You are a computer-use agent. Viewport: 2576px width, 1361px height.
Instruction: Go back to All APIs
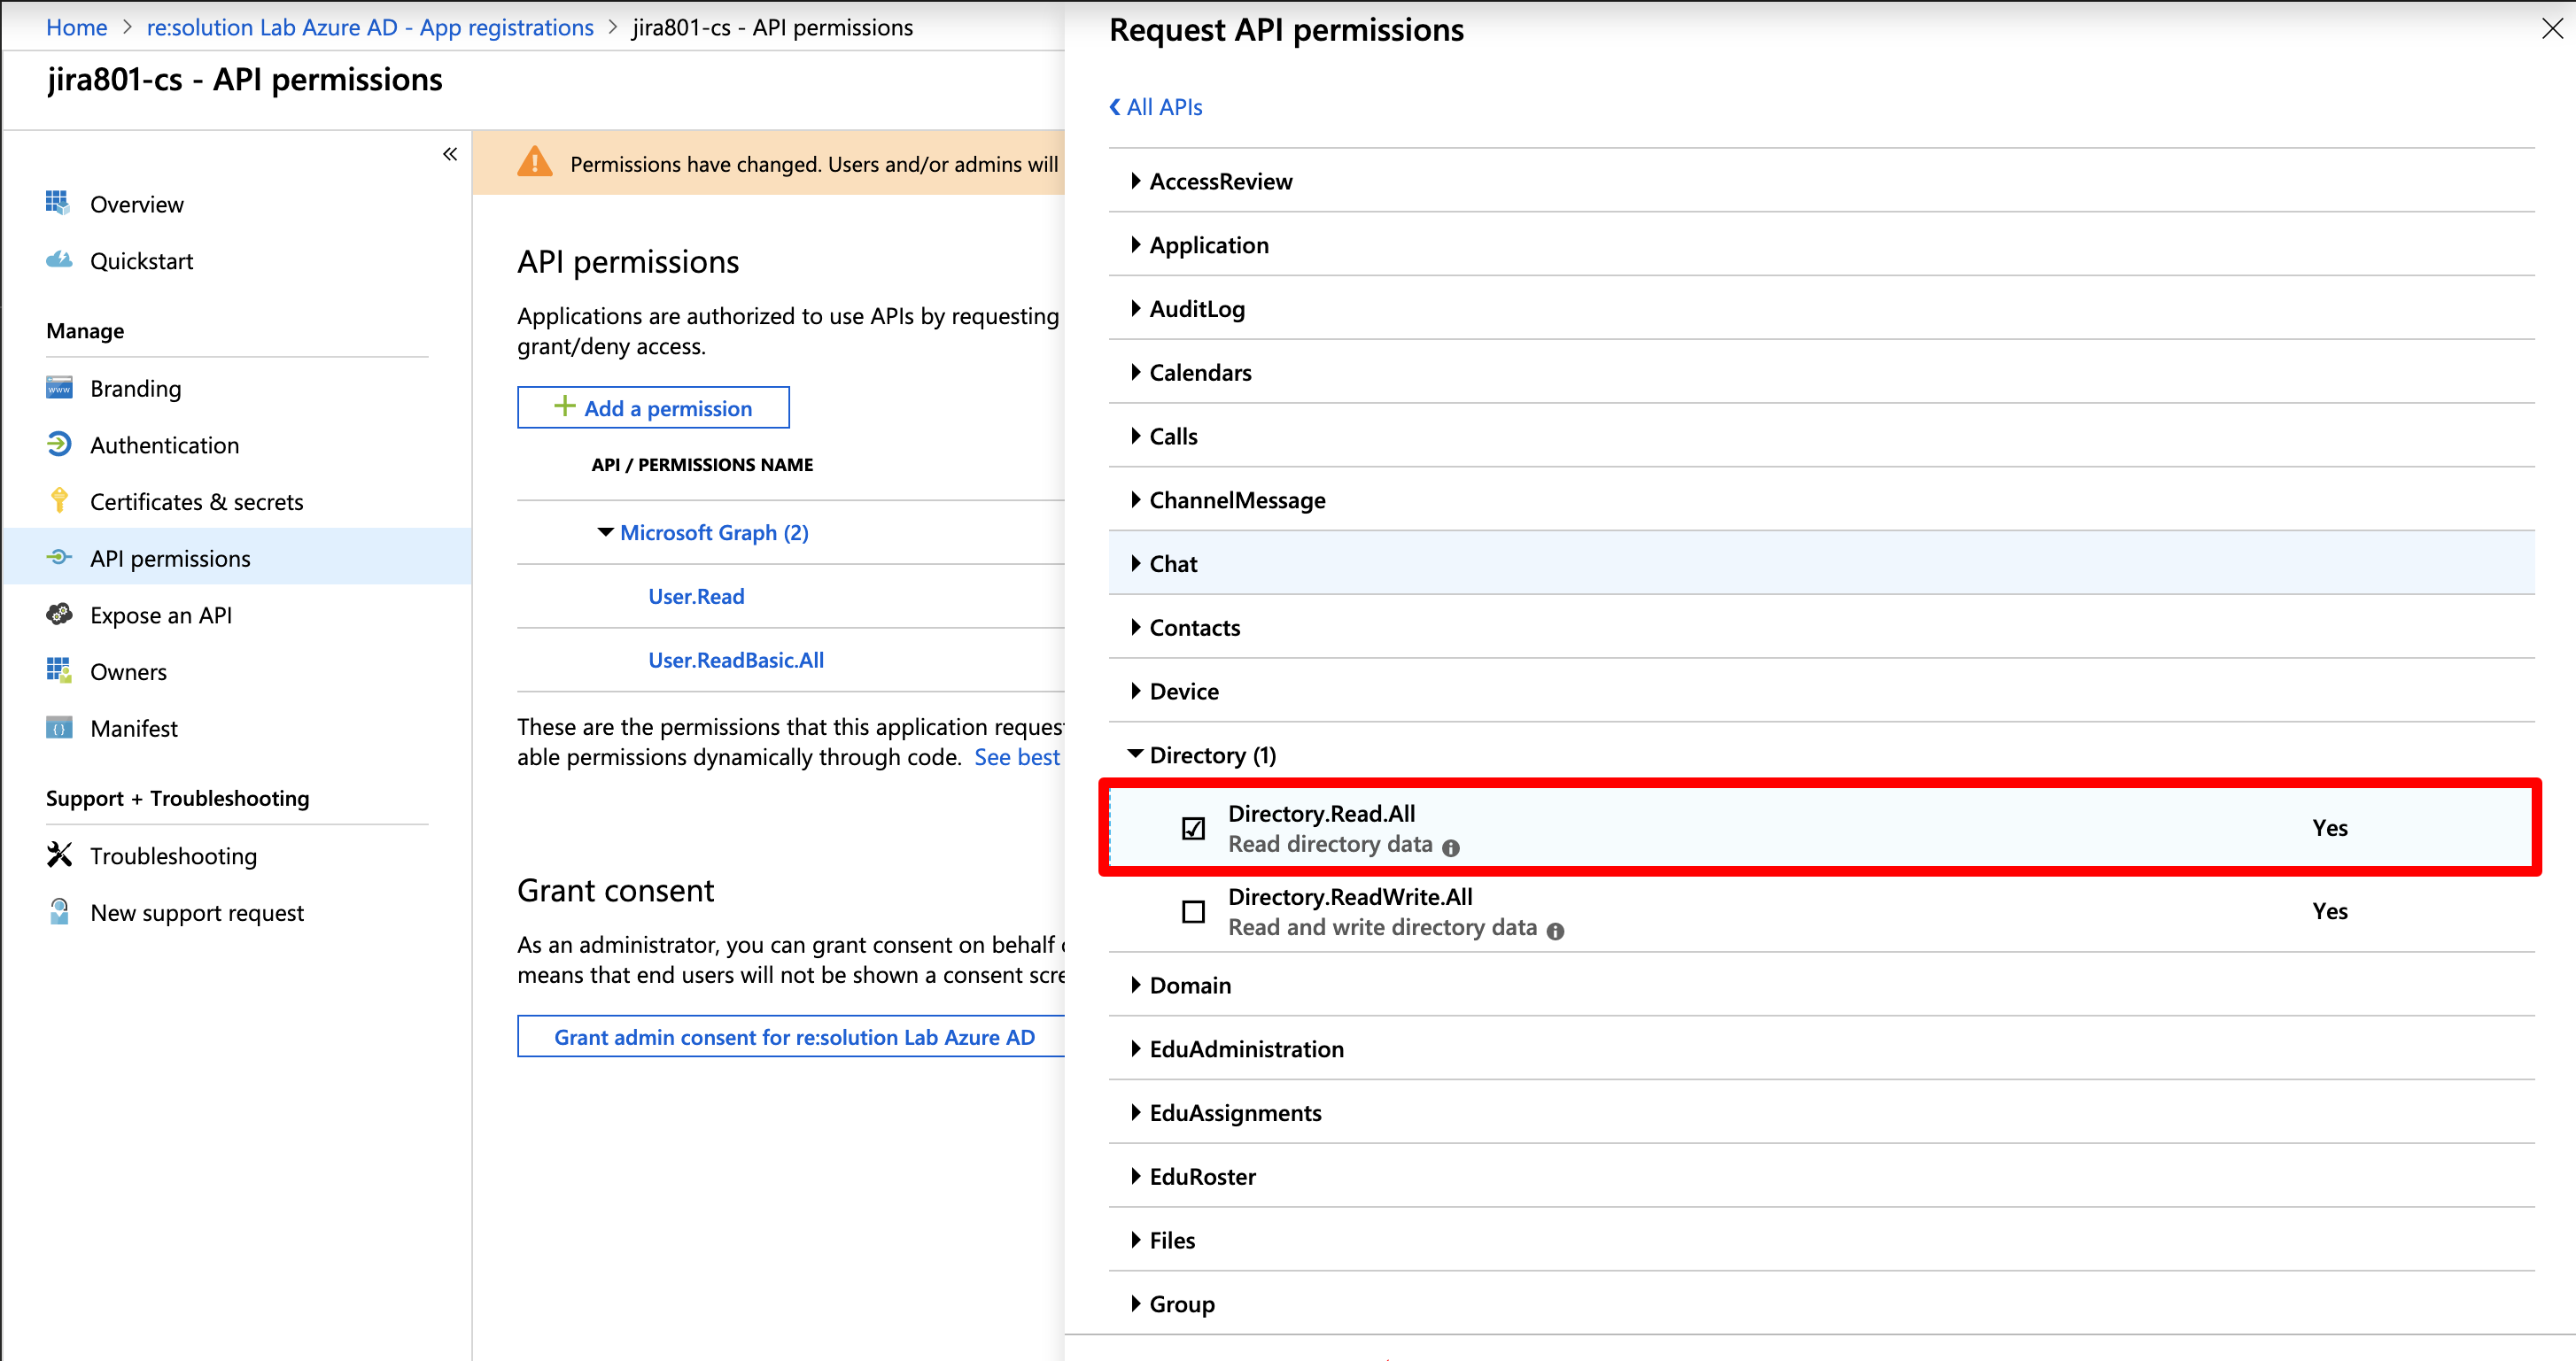[1156, 107]
